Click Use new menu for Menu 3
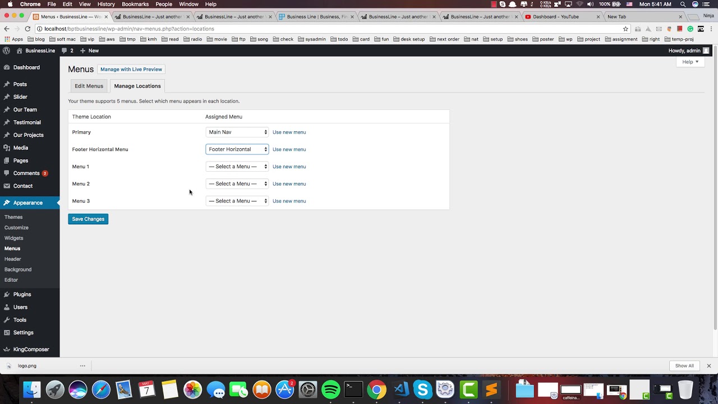 click(x=289, y=201)
